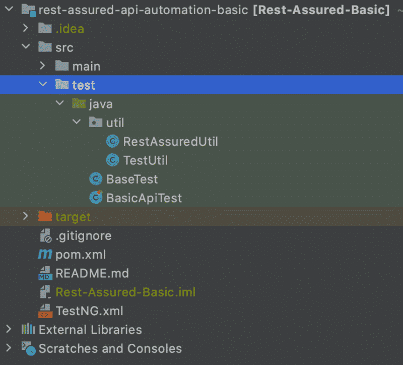Click the README.md markdown file icon
This screenshot has width=403, height=365.
45,273
